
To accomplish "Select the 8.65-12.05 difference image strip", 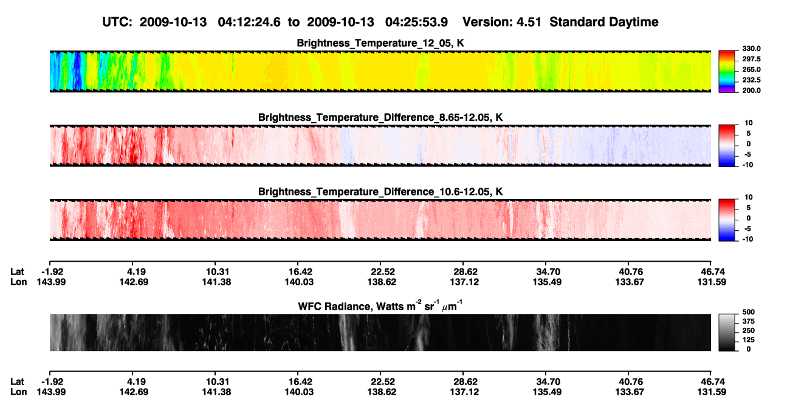I will (380, 146).
